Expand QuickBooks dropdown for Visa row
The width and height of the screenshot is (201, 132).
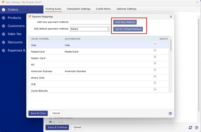click(155, 44)
